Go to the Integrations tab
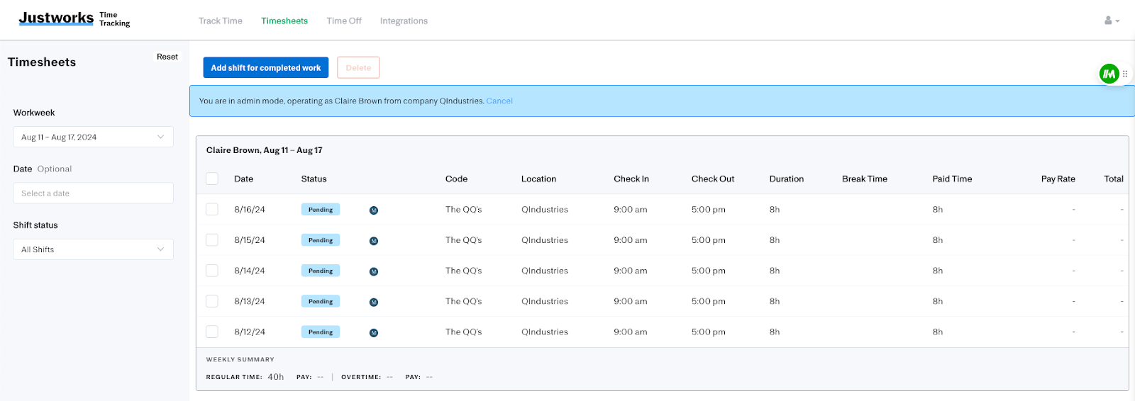 click(x=404, y=21)
